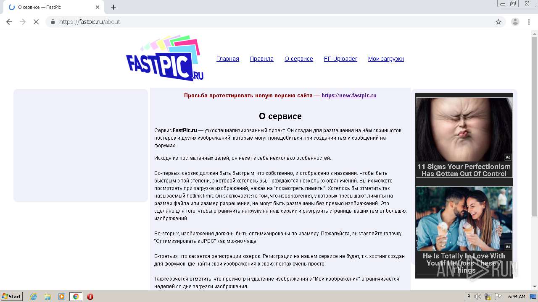538x302 pixels.
Task: Show hidden tray icons arrow
Action: click(x=469, y=297)
